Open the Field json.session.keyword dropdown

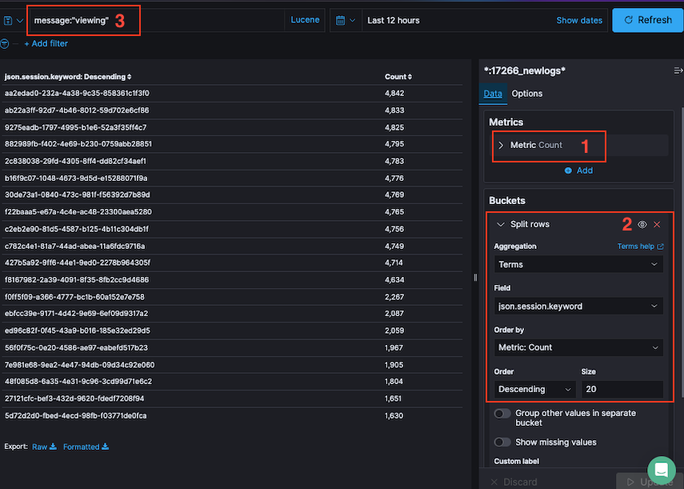578,307
